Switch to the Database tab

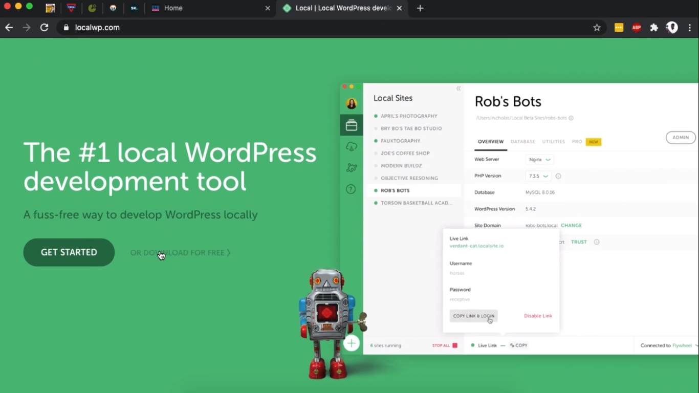[x=523, y=142]
